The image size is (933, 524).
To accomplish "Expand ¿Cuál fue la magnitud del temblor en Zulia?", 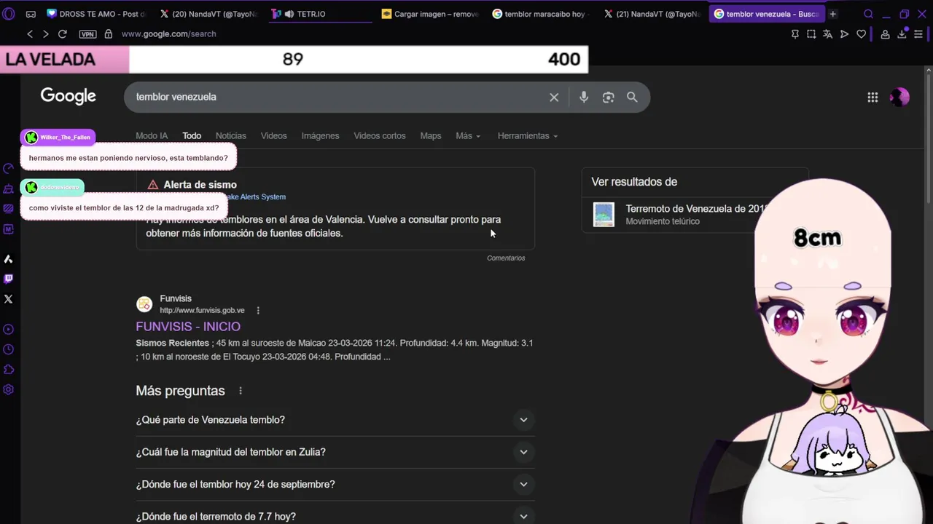I will (335, 452).
